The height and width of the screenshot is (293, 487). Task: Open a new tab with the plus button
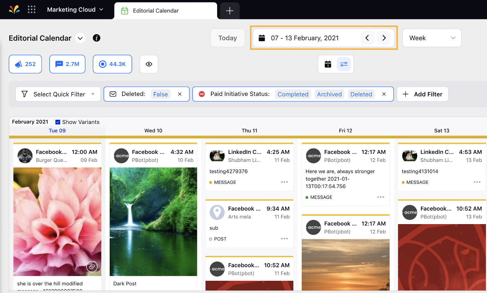pos(230,11)
